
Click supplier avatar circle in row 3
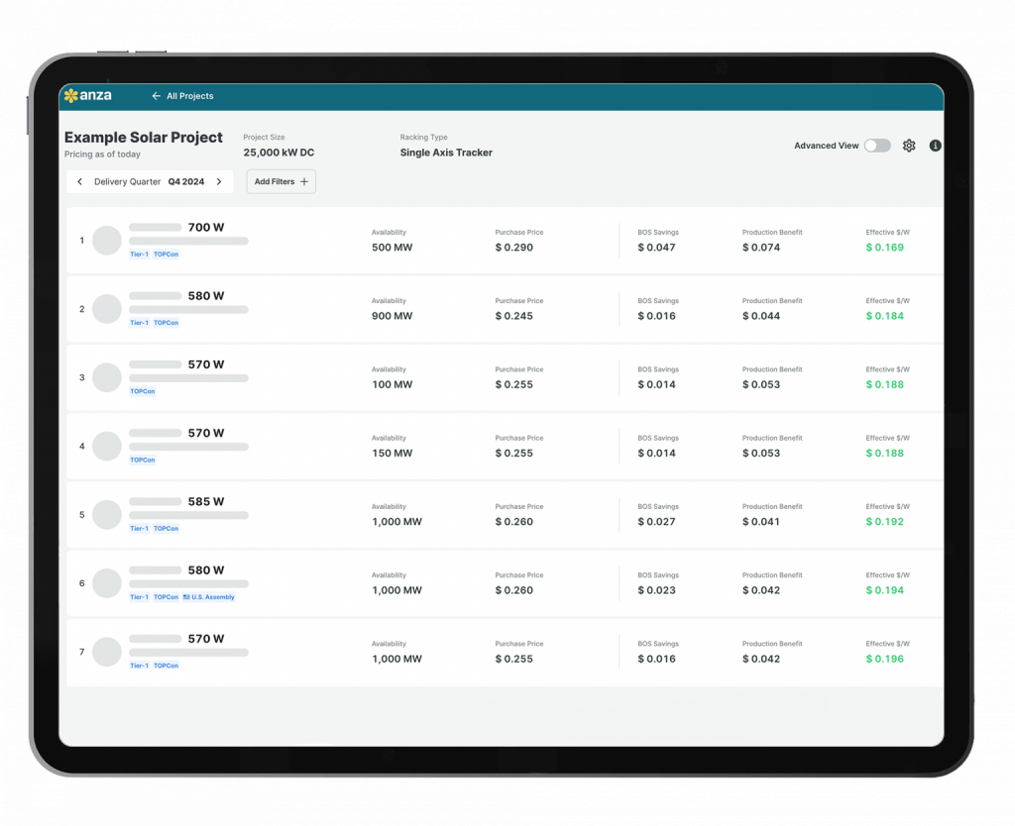107,377
